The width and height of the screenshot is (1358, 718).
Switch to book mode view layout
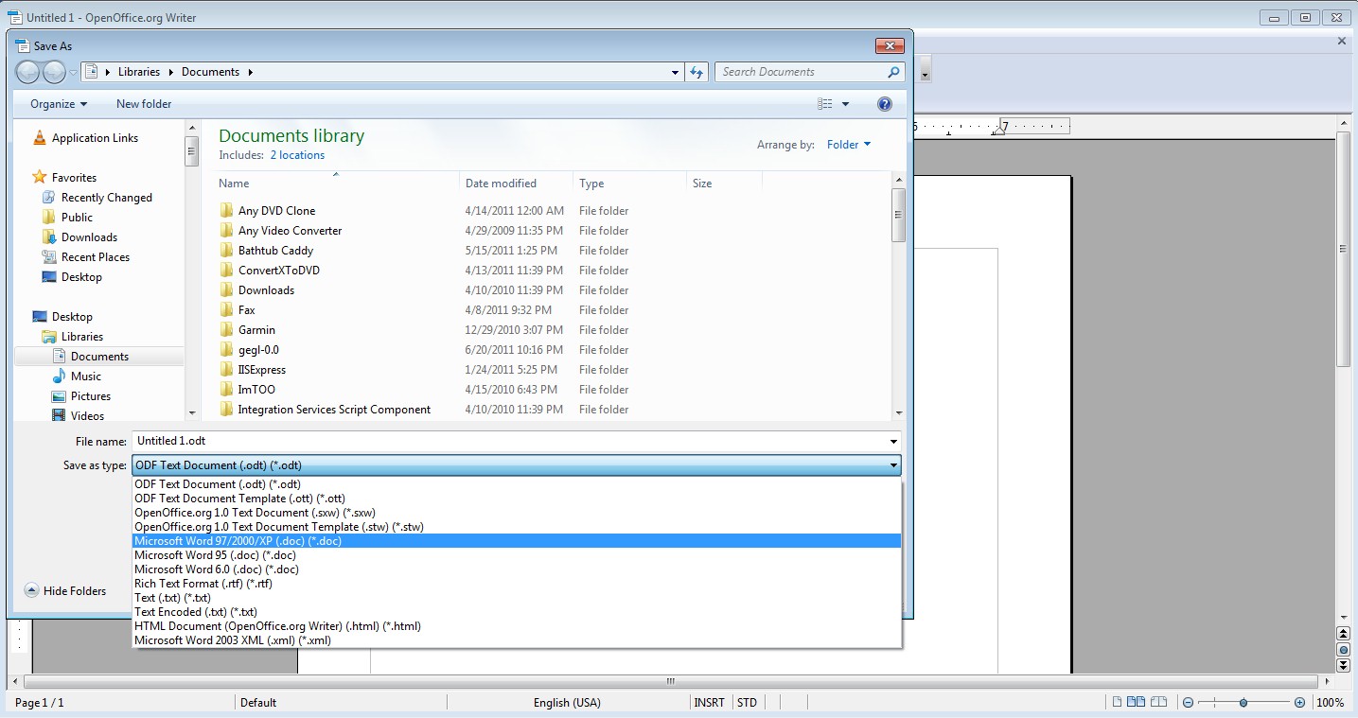click(1158, 702)
